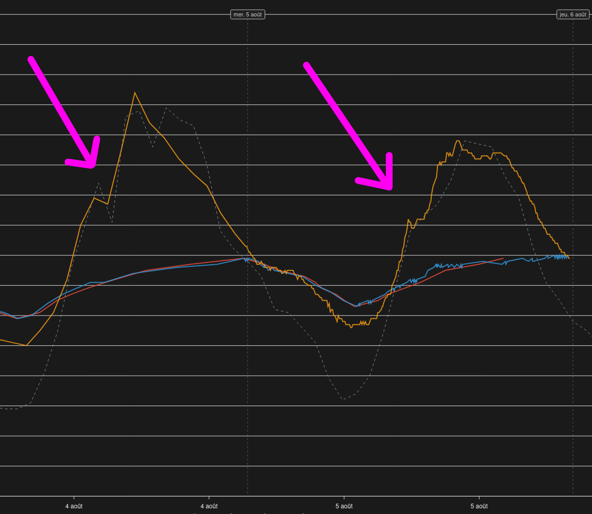Click the orange curve's trough on 5 août
The height and width of the screenshot is (514, 592).
(351, 327)
